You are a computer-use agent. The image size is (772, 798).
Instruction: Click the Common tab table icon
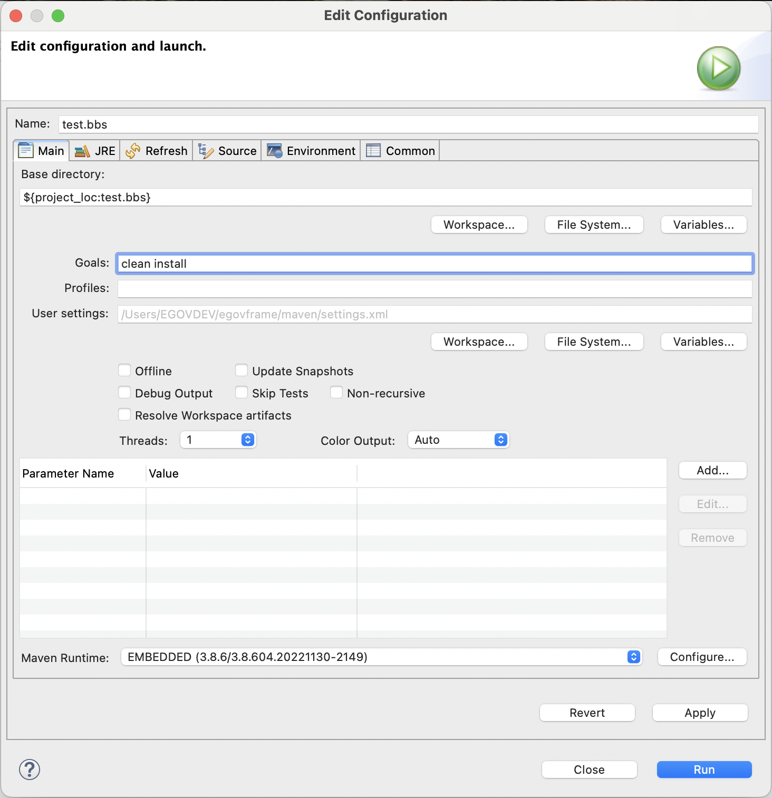[373, 151]
